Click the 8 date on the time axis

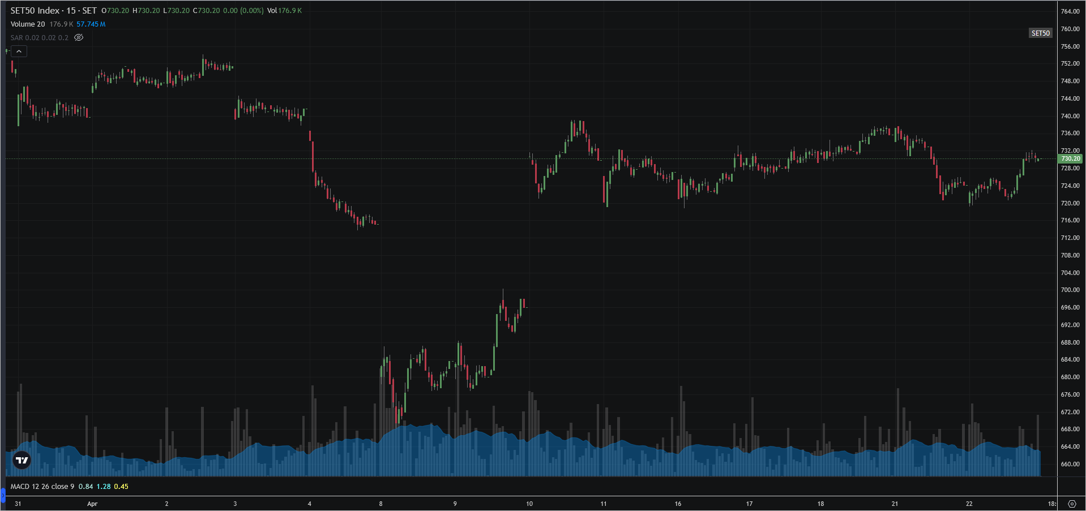[380, 504]
